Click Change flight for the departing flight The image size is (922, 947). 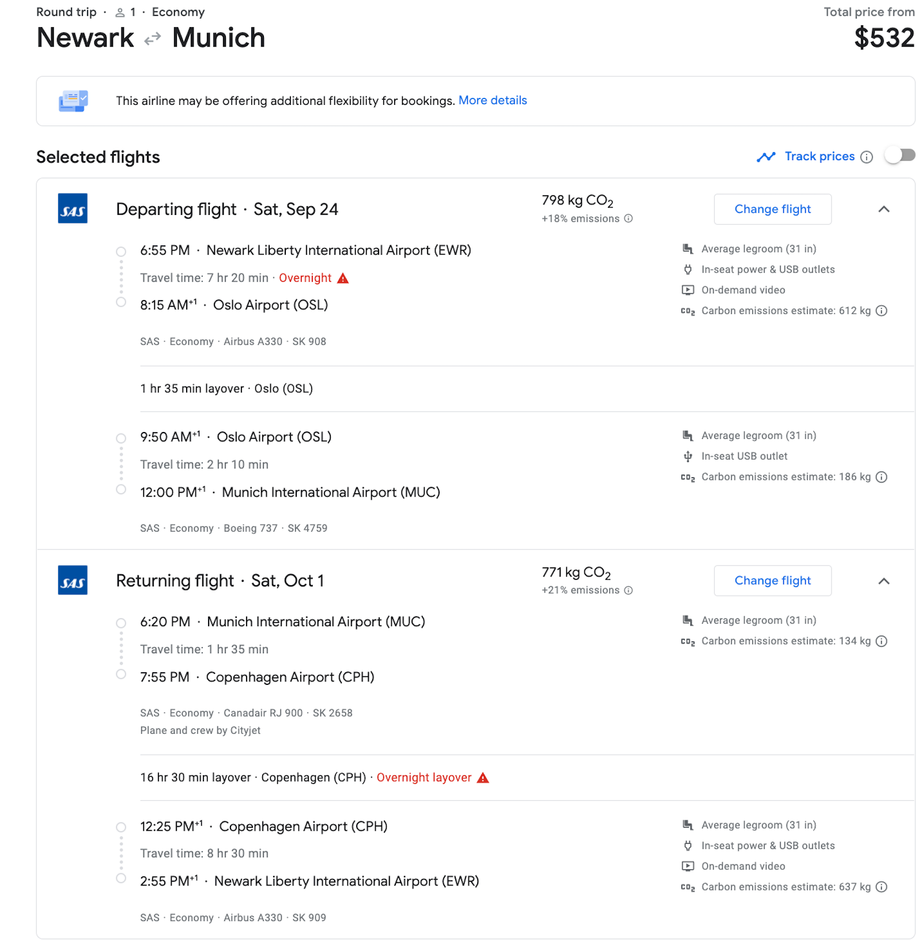772,209
